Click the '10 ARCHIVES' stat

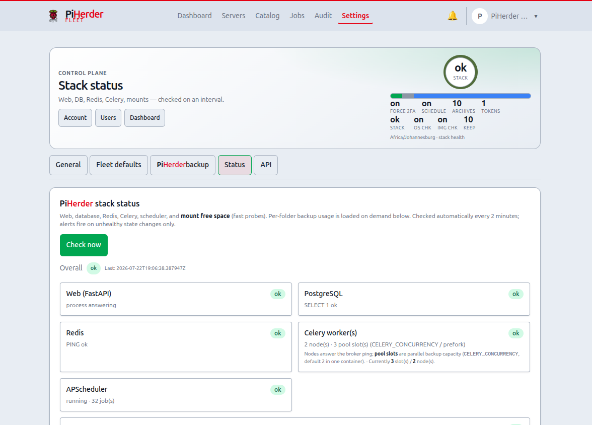(464, 107)
